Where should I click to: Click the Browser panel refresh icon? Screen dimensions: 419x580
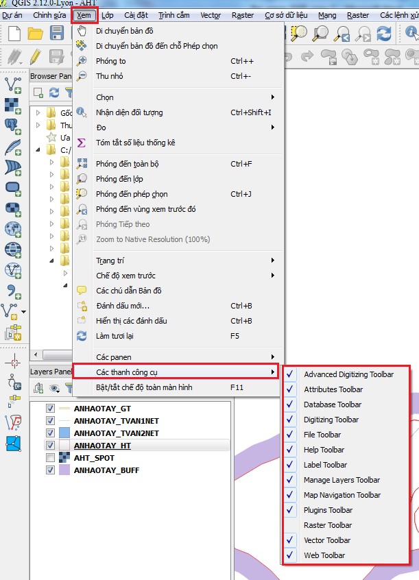point(54,93)
